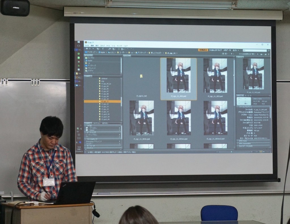Viewport: 290px width, 224px height.
Task: Click the Open in Camera Raw icon
Action: pos(119,49)
